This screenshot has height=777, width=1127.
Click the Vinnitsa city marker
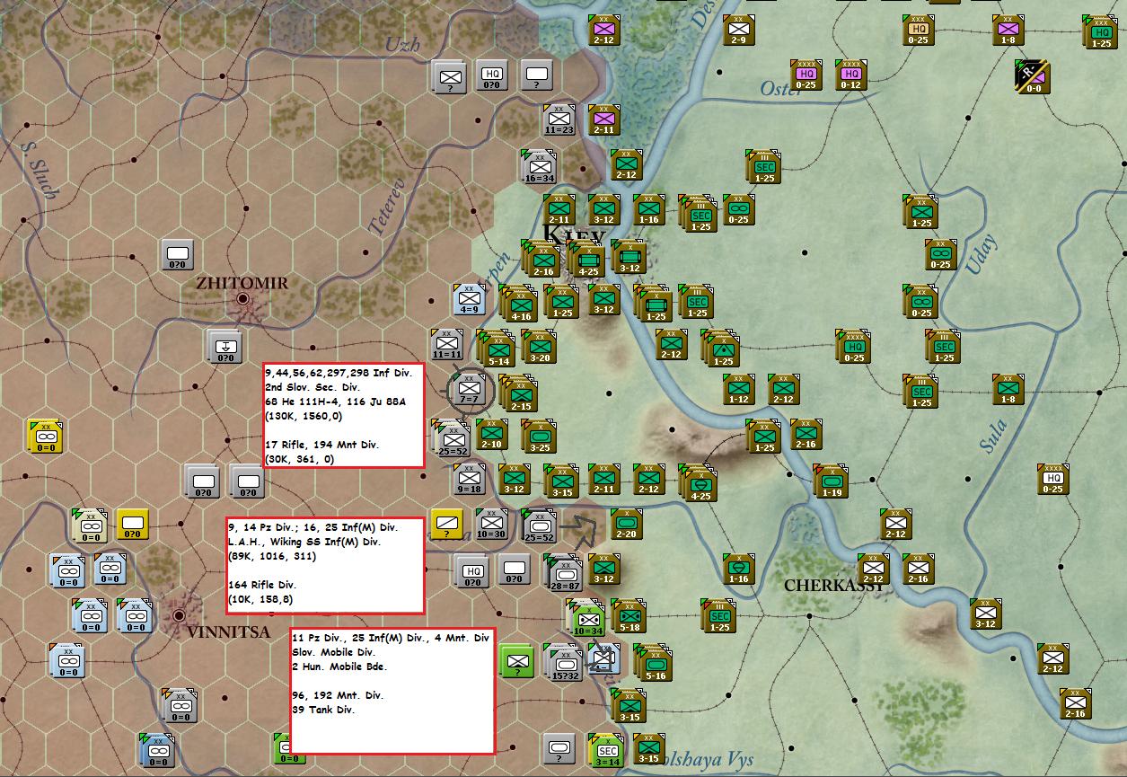[x=179, y=615]
